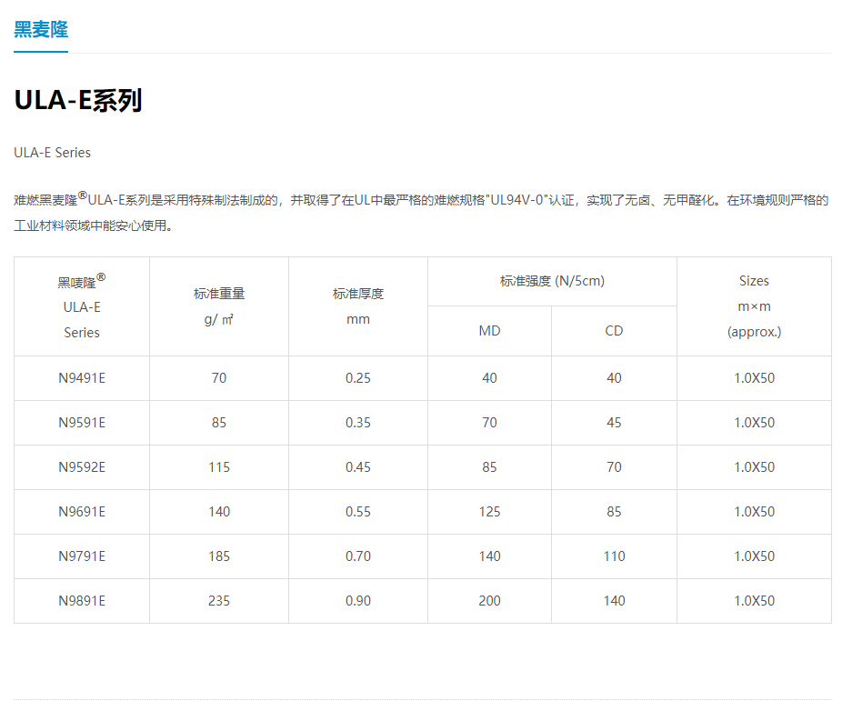Click size 1.0X50 in N9791E row
This screenshot has height=701, width=842.
click(x=754, y=556)
